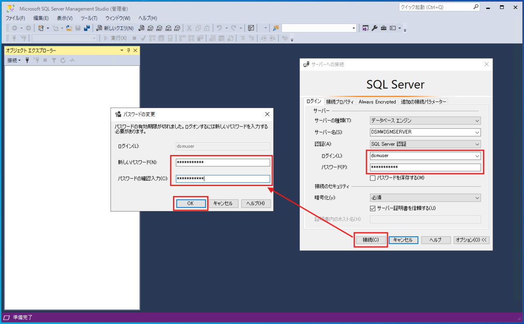Click キャンセル in password change dialog
This screenshot has width=524, height=324.
(x=223, y=203)
